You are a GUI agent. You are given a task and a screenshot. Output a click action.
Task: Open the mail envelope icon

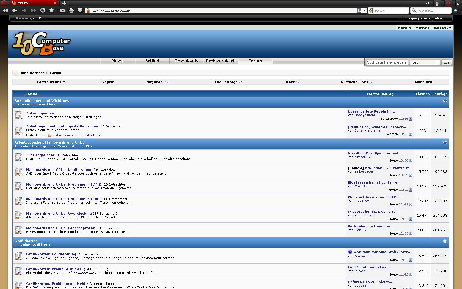(63, 10)
